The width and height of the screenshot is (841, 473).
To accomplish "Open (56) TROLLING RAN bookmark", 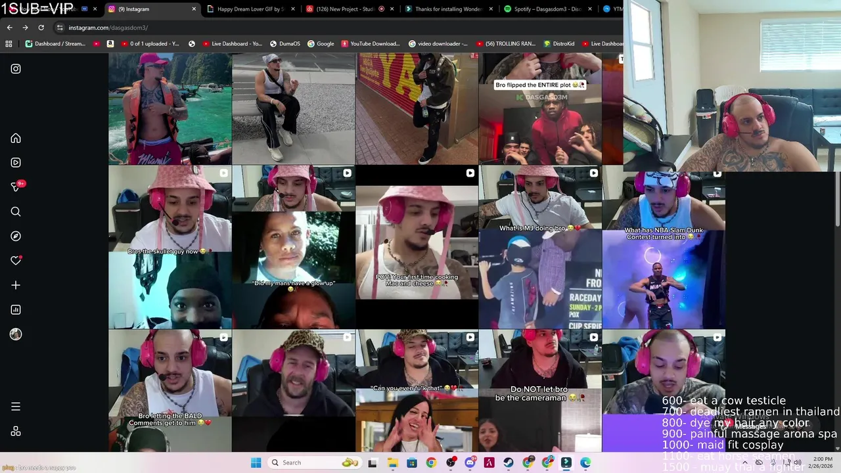I will pyautogui.click(x=506, y=44).
